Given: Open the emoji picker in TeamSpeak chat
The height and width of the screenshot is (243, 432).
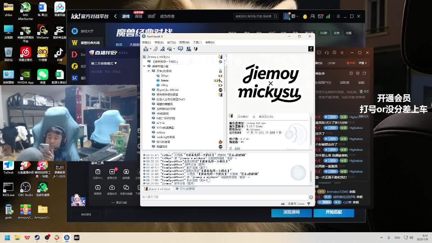Looking at the screenshot, I should point(311,197).
